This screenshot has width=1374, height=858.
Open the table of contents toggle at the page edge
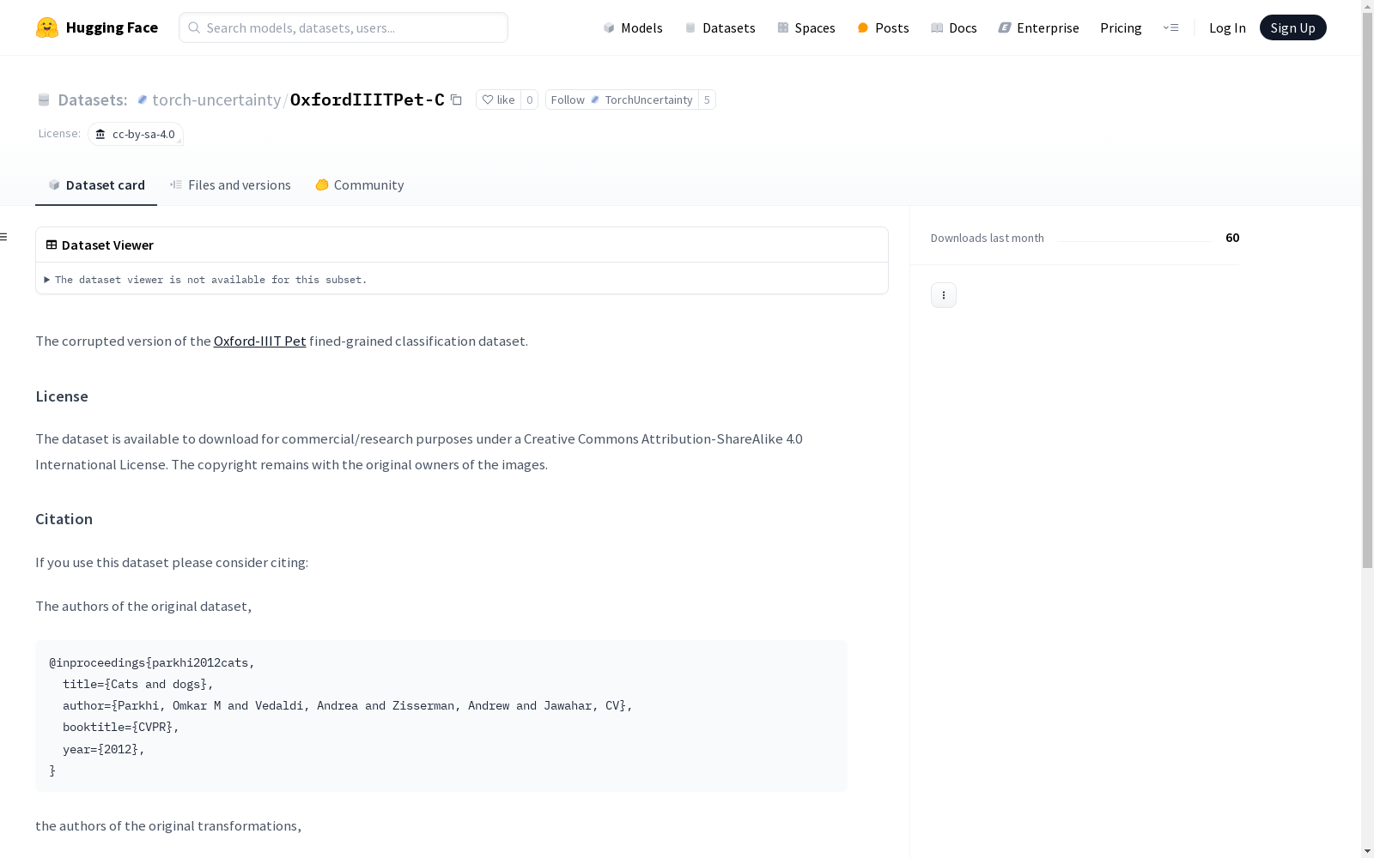coord(3,237)
